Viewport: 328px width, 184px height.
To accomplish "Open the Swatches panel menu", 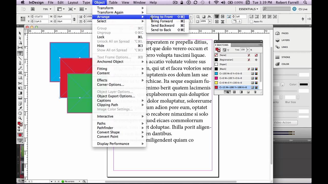I will click(260, 45).
